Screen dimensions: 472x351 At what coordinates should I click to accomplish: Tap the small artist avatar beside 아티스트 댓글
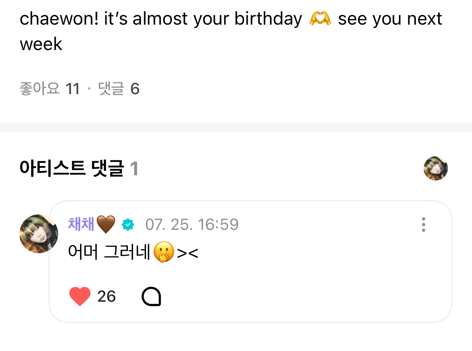[x=436, y=168]
